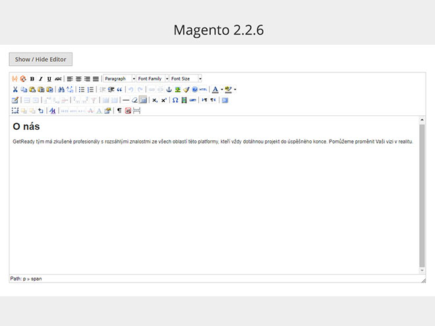
Task: Open Insert/Edit Attributes icon
Action: click(x=107, y=111)
